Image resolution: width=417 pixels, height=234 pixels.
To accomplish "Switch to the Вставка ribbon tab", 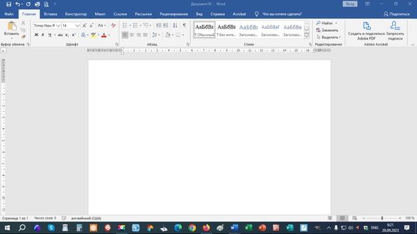I will (x=51, y=14).
